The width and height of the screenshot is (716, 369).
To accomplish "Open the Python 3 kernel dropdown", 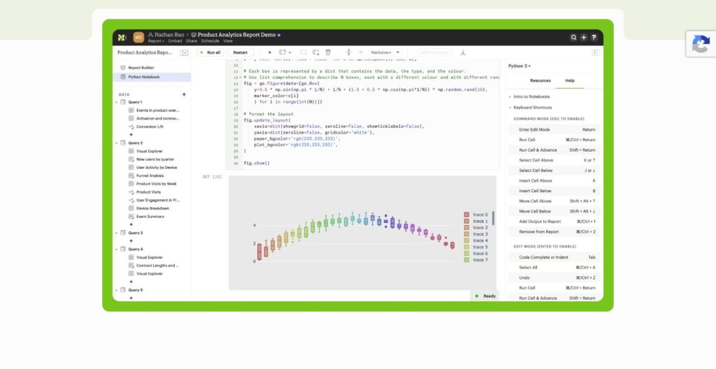I will pos(520,66).
